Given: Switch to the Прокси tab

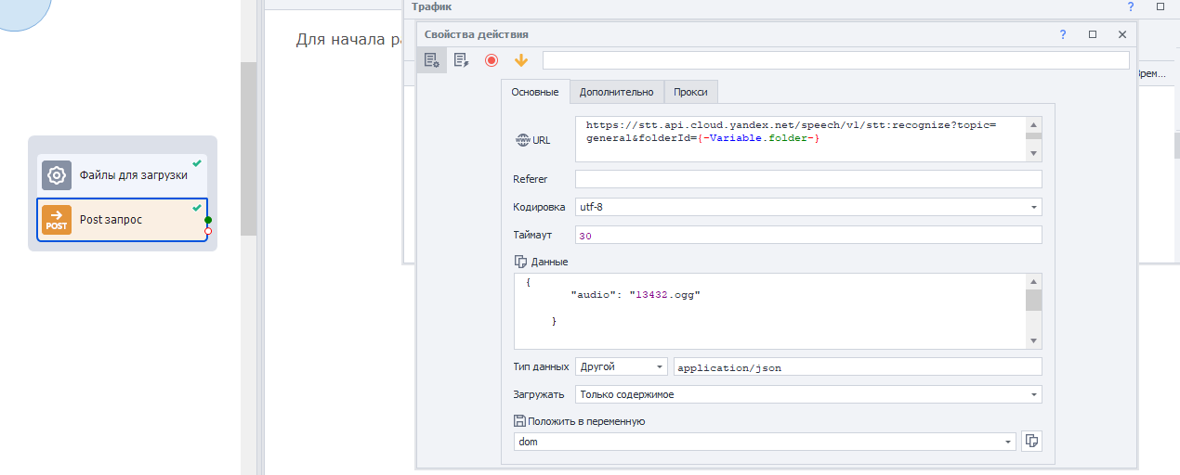Looking at the screenshot, I should [x=690, y=92].
